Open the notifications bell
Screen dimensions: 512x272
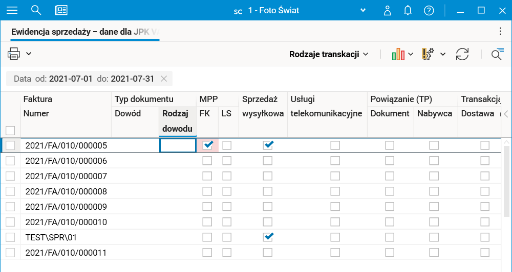[408, 10]
